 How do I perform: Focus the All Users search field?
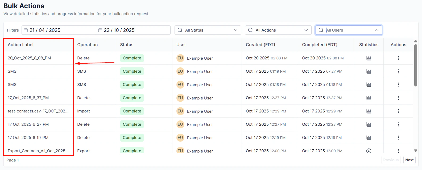coord(349,30)
